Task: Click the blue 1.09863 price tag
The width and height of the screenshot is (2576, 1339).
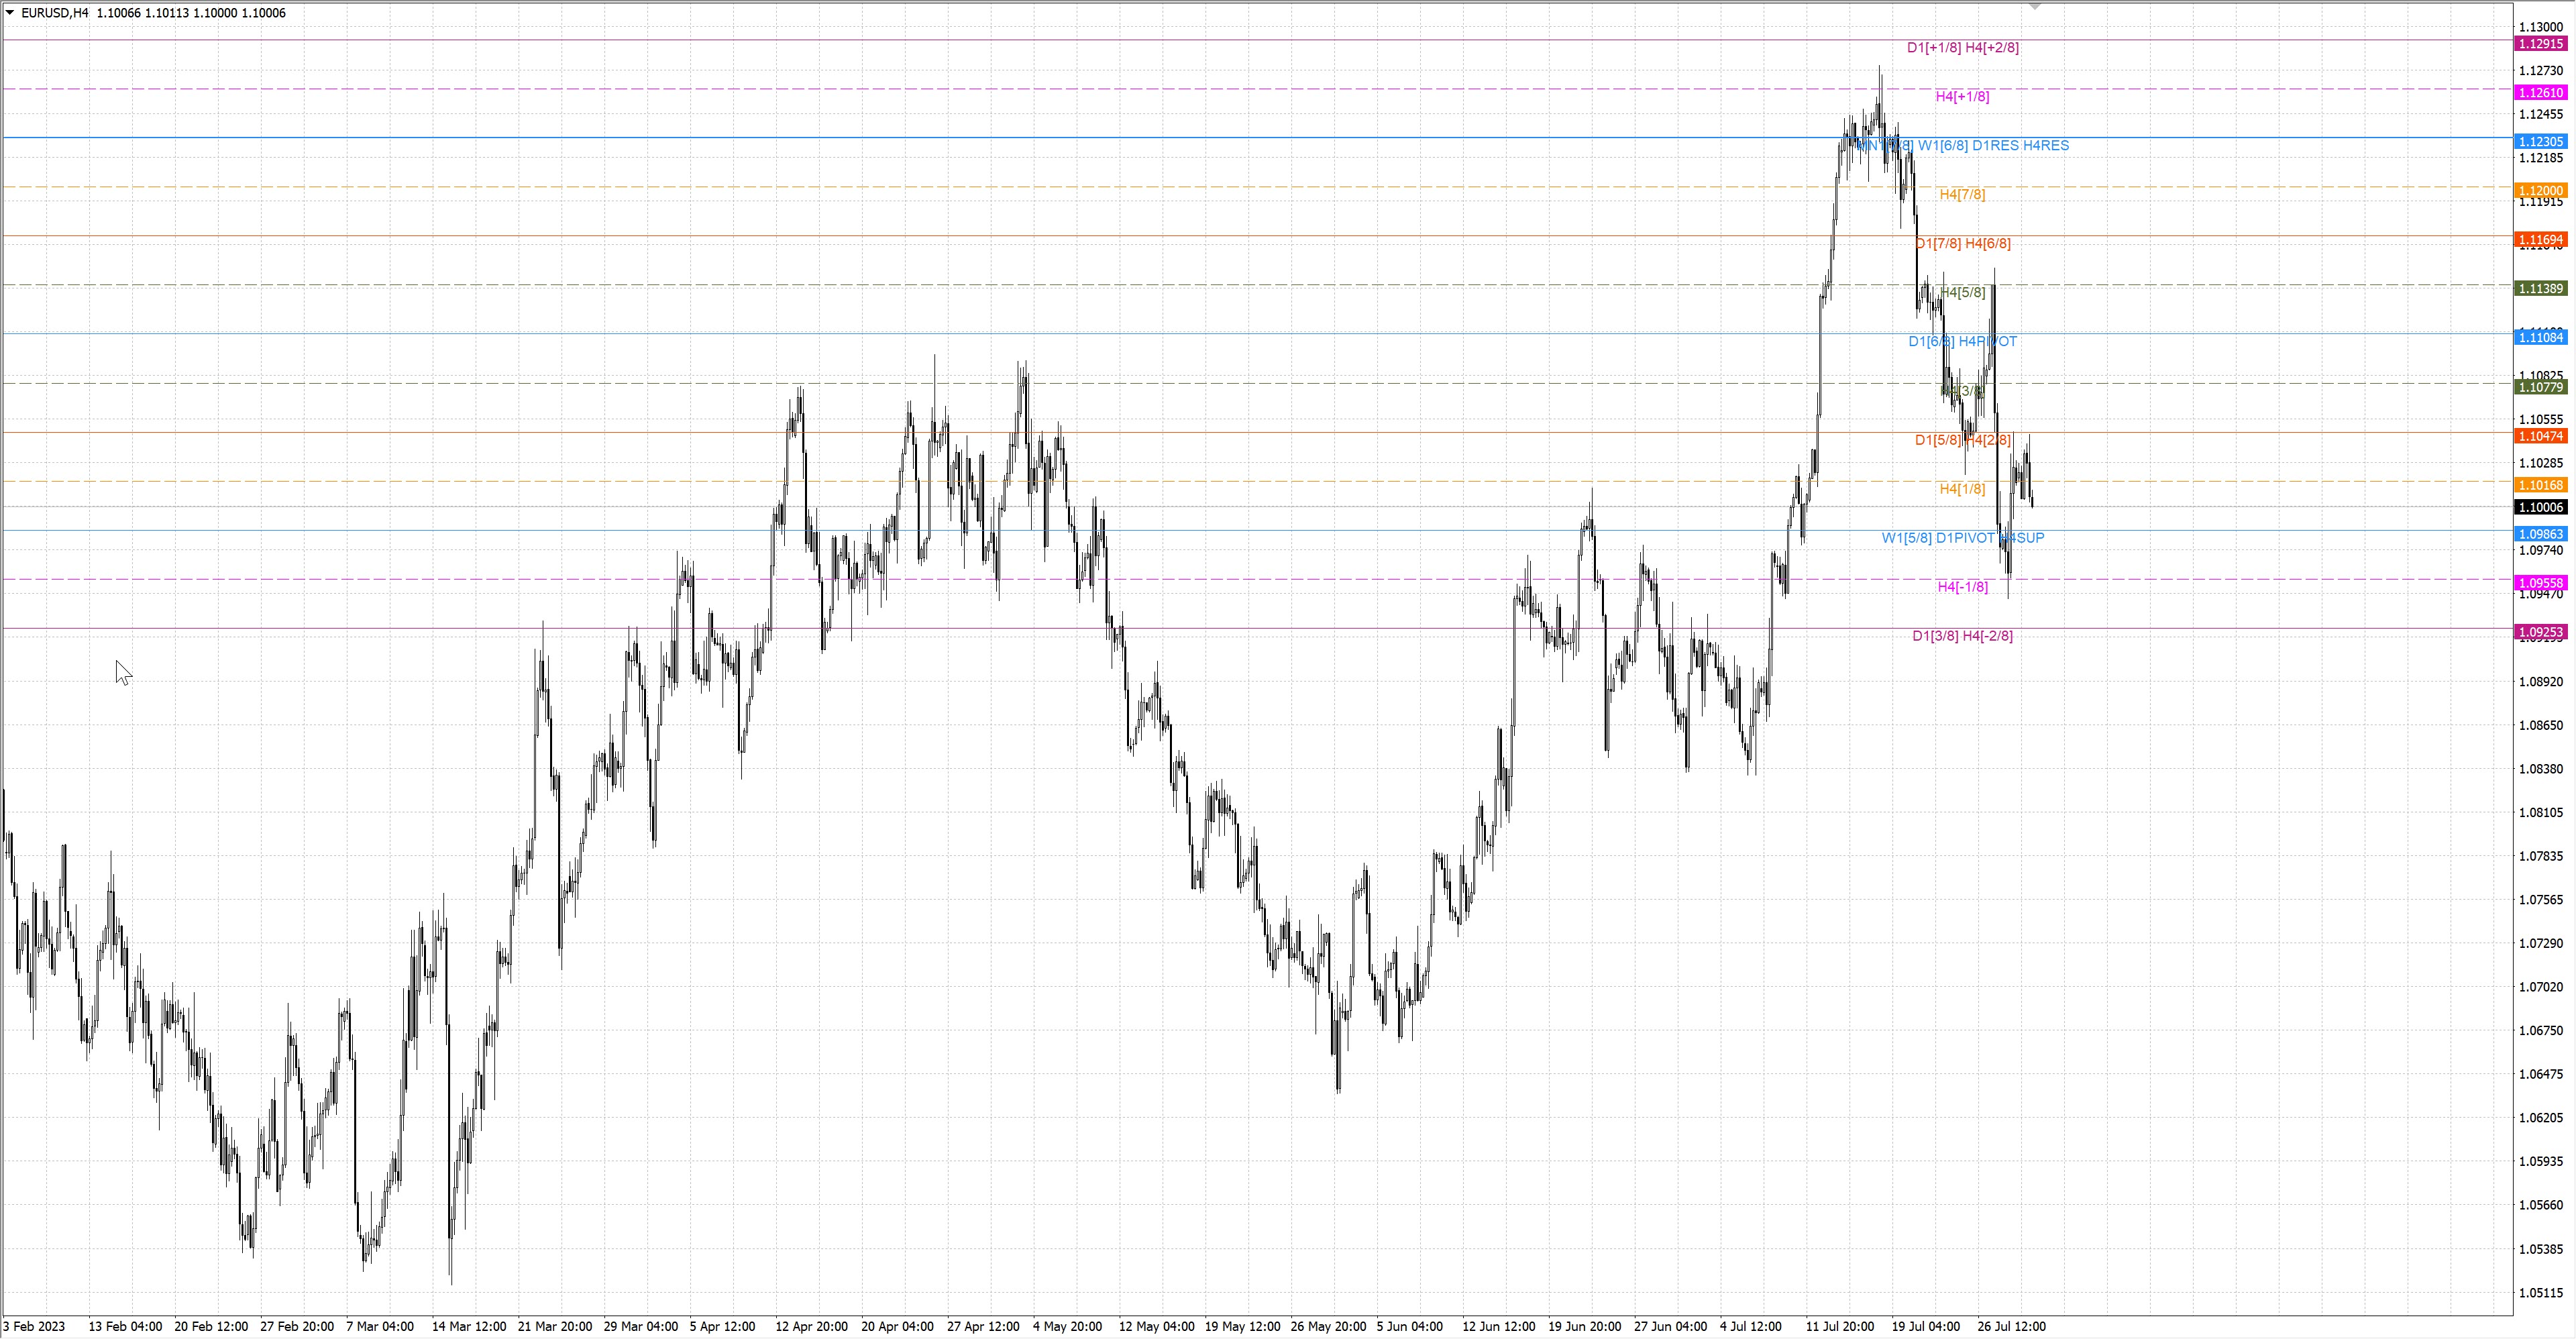Action: [x=2540, y=535]
